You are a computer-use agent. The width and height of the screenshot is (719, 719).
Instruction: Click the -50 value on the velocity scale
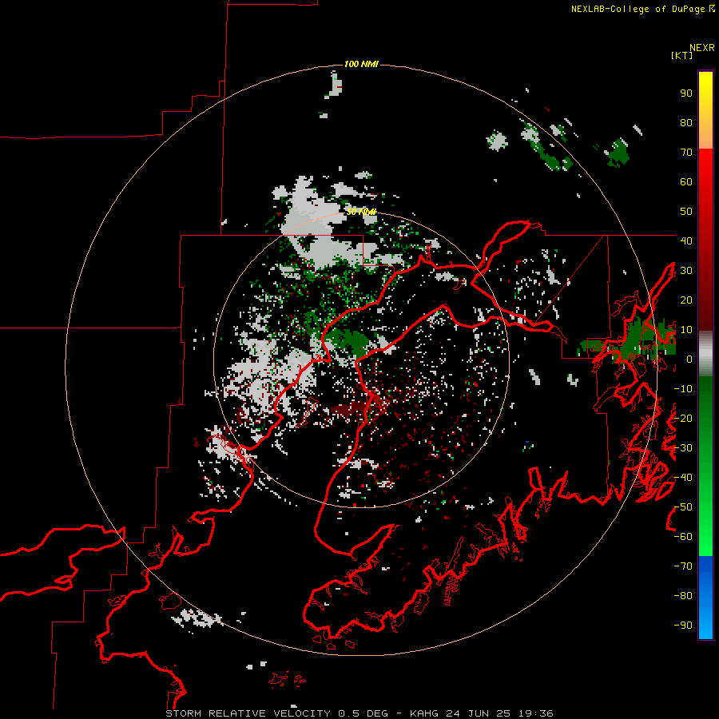(683, 507)
